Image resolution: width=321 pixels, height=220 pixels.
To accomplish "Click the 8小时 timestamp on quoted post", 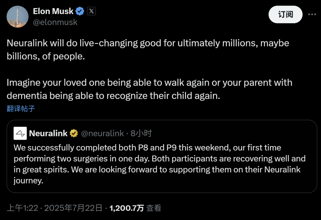I will point(141,134).
